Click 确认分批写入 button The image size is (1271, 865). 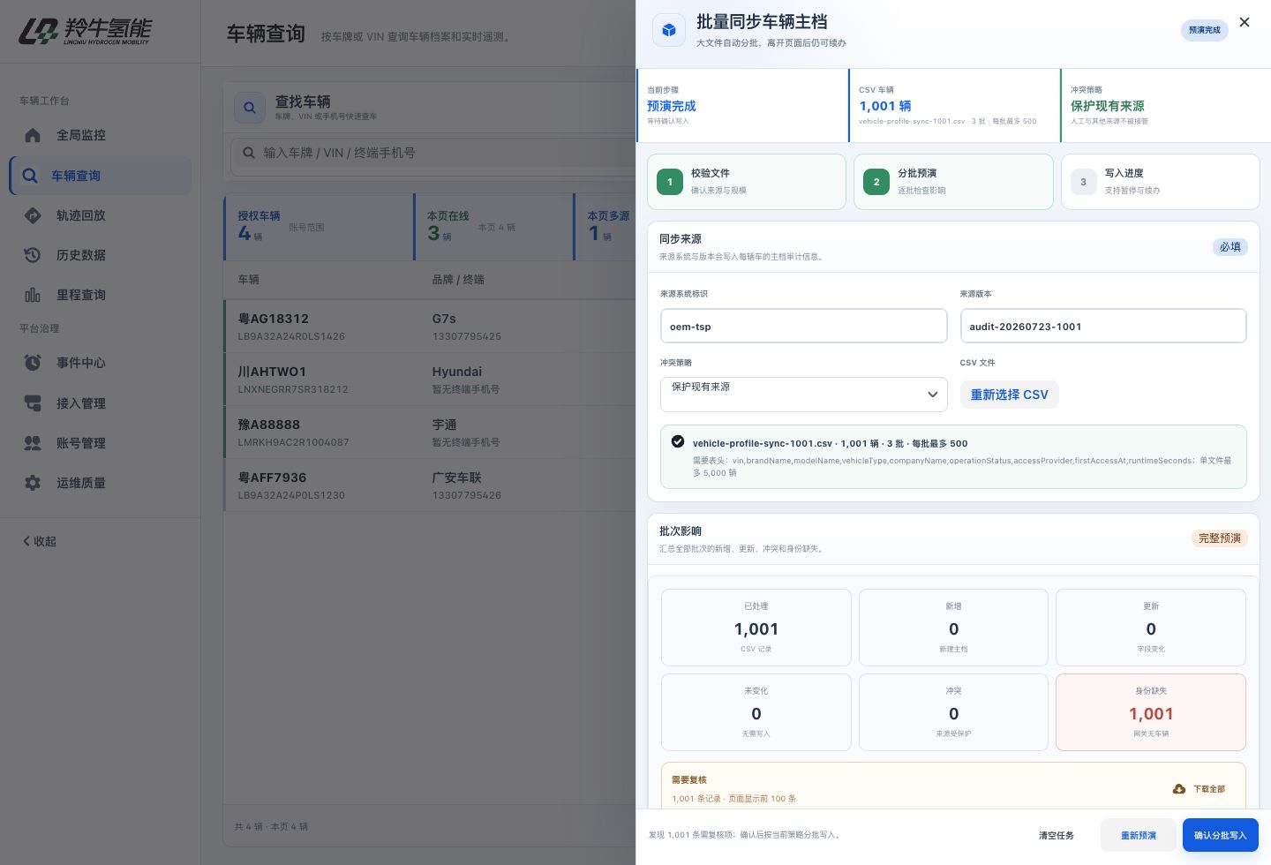click(1221, 835)
